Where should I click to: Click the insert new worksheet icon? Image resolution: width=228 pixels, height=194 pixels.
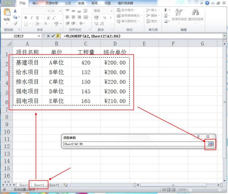(66, 185)
